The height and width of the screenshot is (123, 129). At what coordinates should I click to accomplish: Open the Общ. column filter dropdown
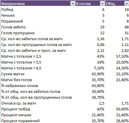[127, 4]
